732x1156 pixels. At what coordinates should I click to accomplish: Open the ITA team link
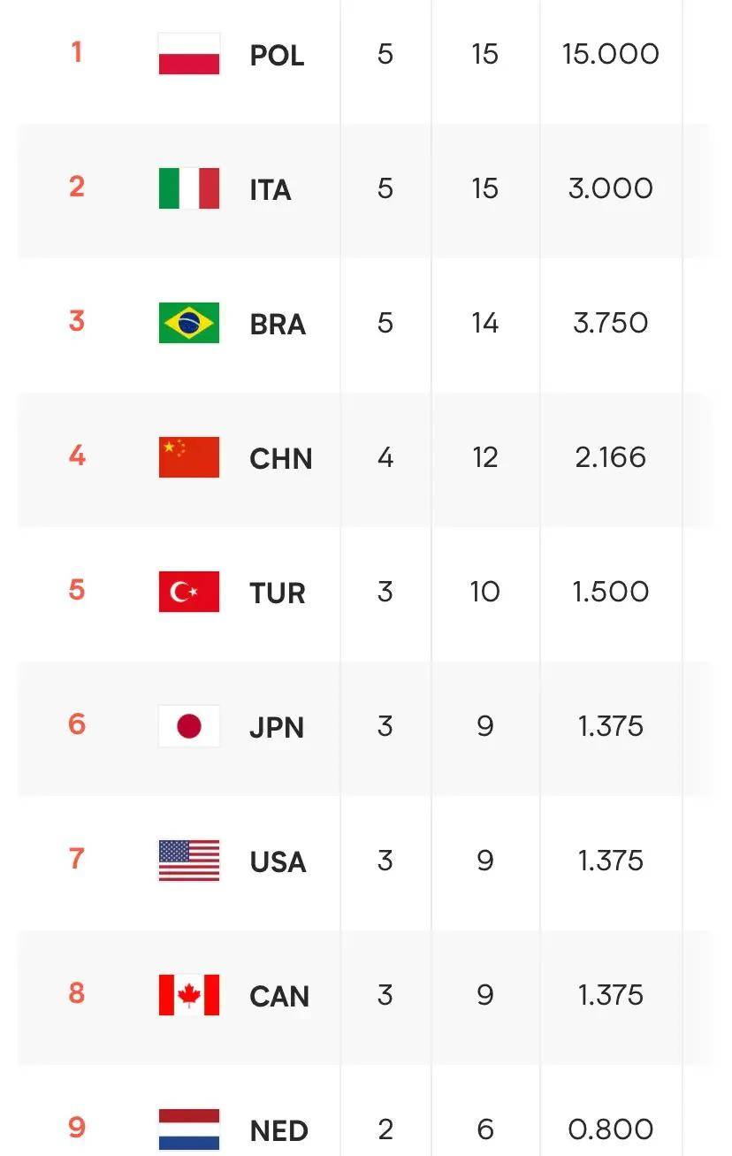tap(271, 190)
